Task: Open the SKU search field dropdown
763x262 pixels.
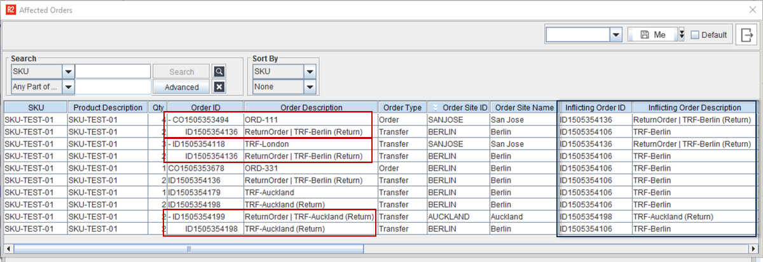Action: pos(68,72)
